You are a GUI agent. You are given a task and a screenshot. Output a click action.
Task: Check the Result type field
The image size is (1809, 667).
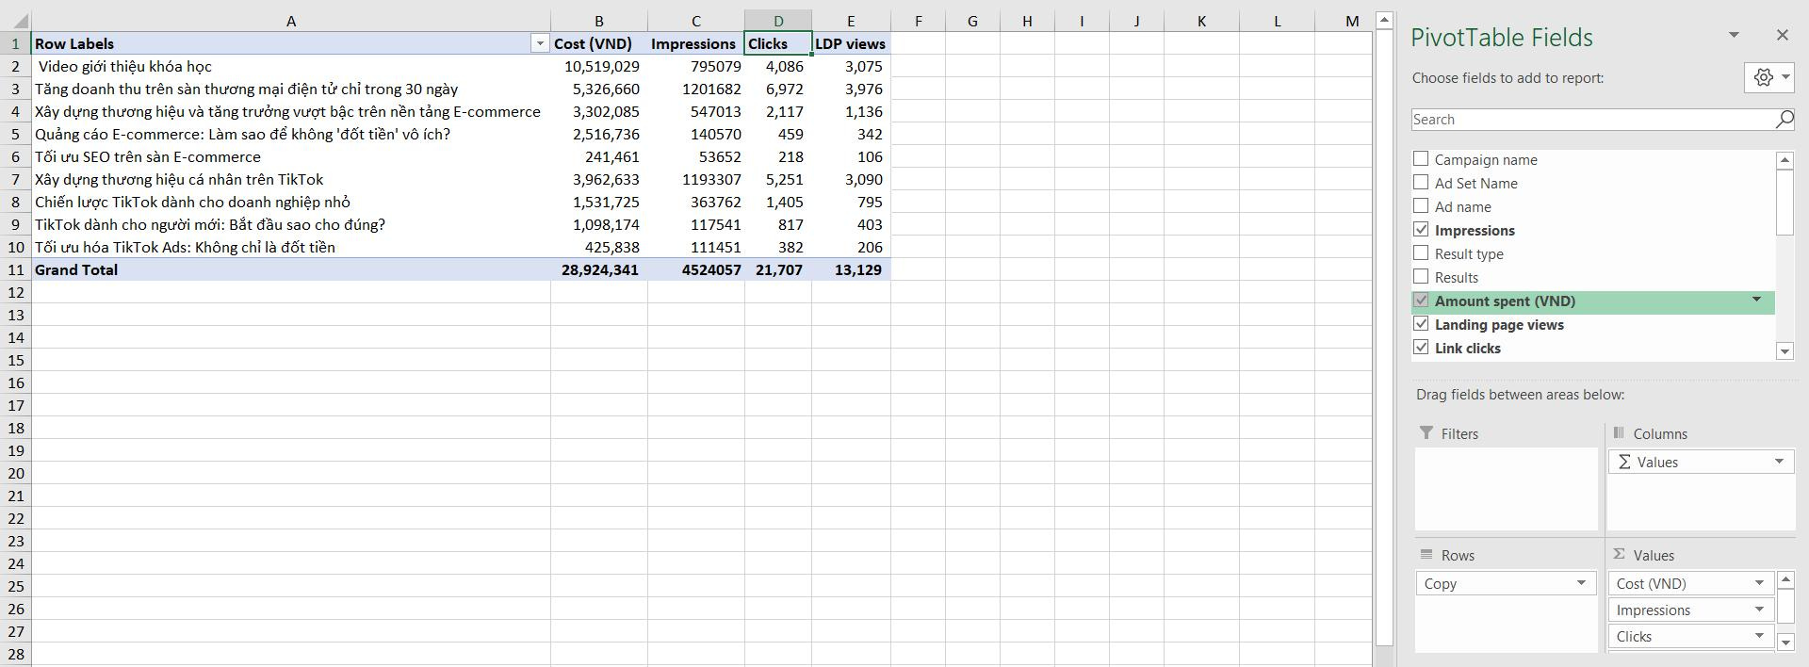click(x=1421, y=253)
